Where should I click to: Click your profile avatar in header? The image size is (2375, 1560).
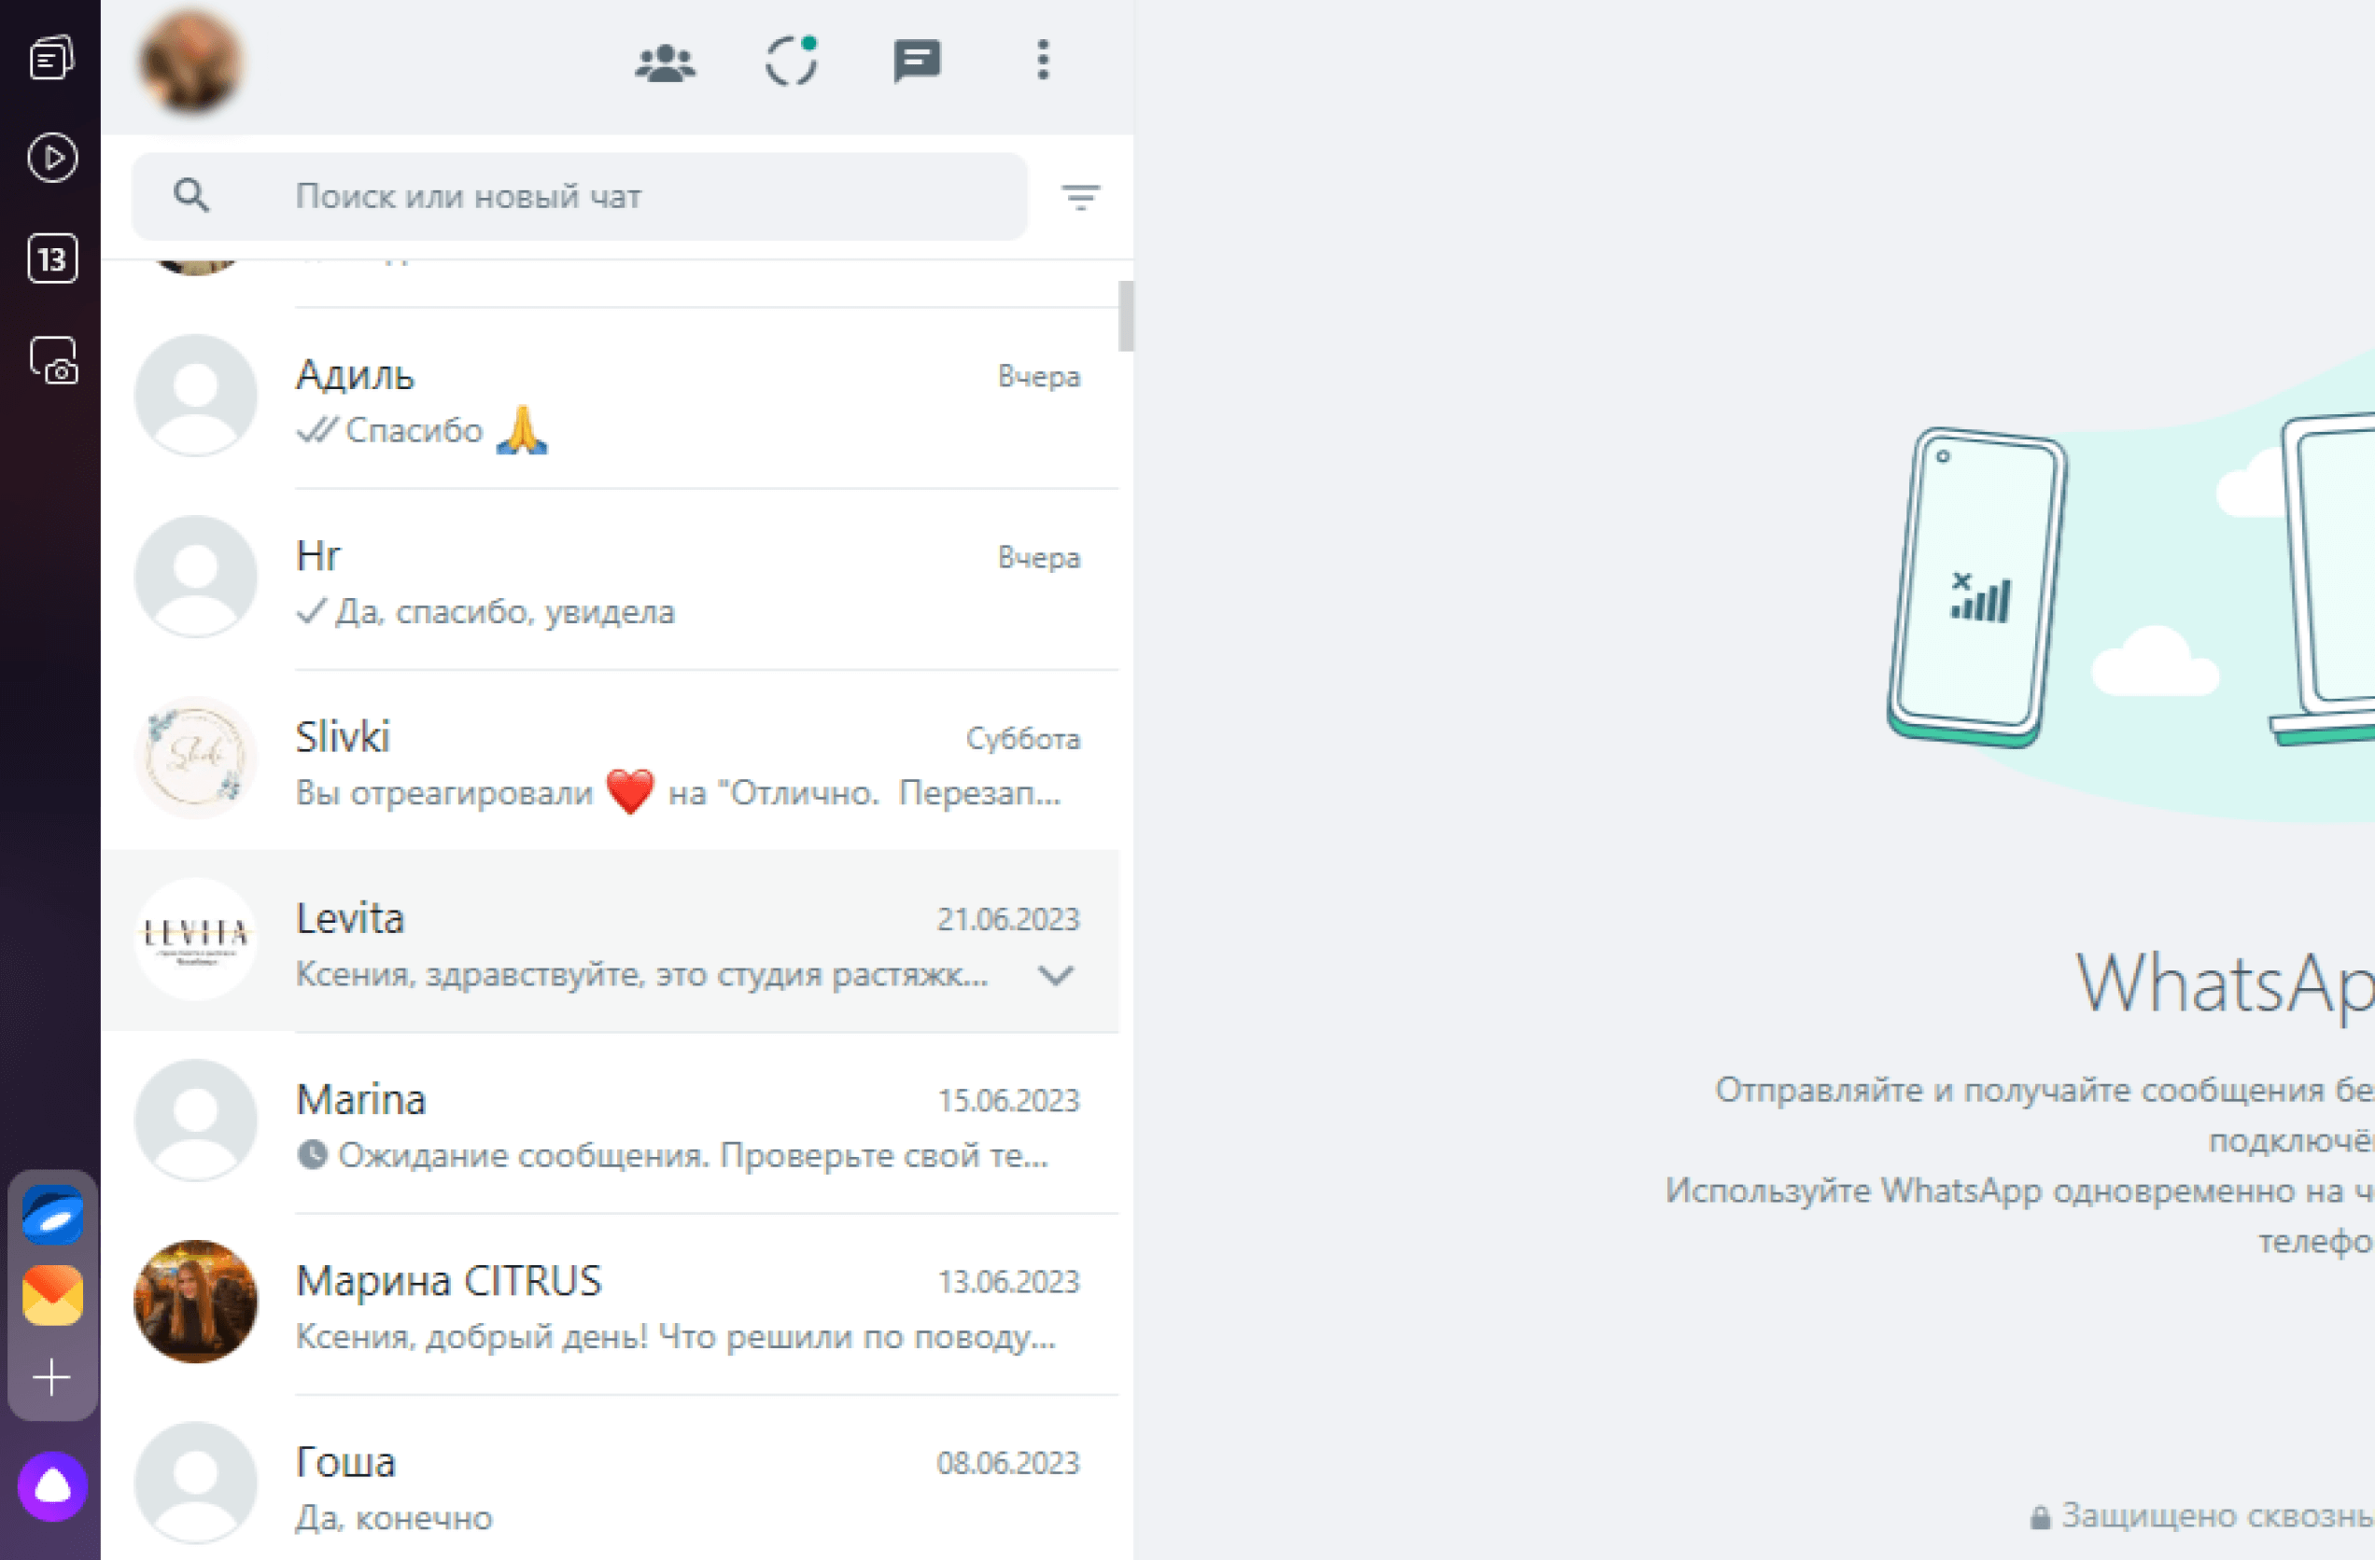click(x=190, y=63)
